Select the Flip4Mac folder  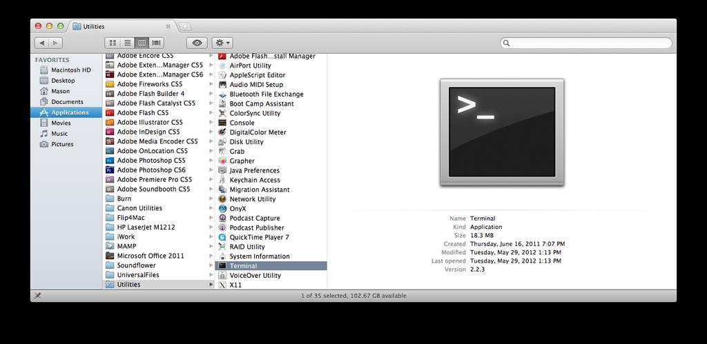(x=159, y=217)
